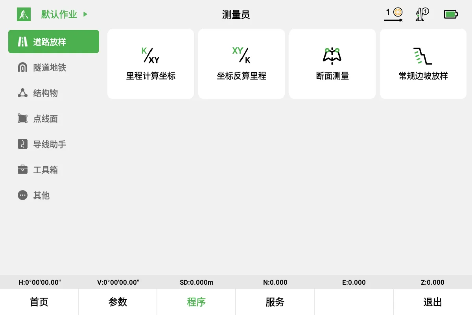Open 导线助手 in sidebar

pos(53,144)
